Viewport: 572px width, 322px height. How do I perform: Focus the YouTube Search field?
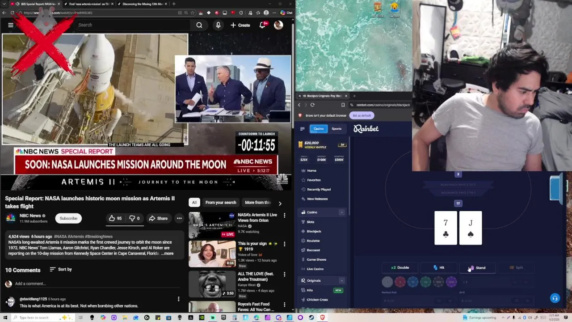point(134,25)
